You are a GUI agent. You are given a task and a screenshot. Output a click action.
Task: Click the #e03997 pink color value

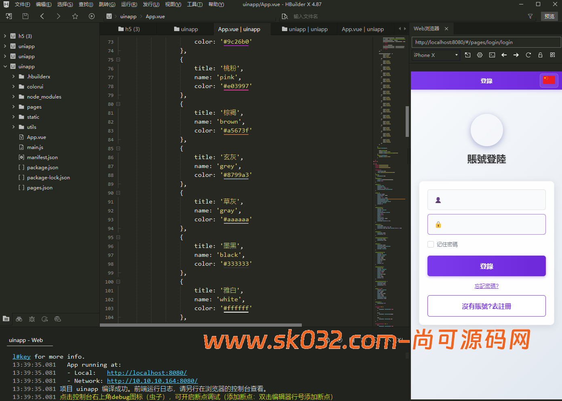236,86
